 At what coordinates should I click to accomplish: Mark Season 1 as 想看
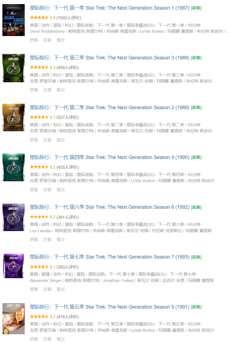coord(34,40)
